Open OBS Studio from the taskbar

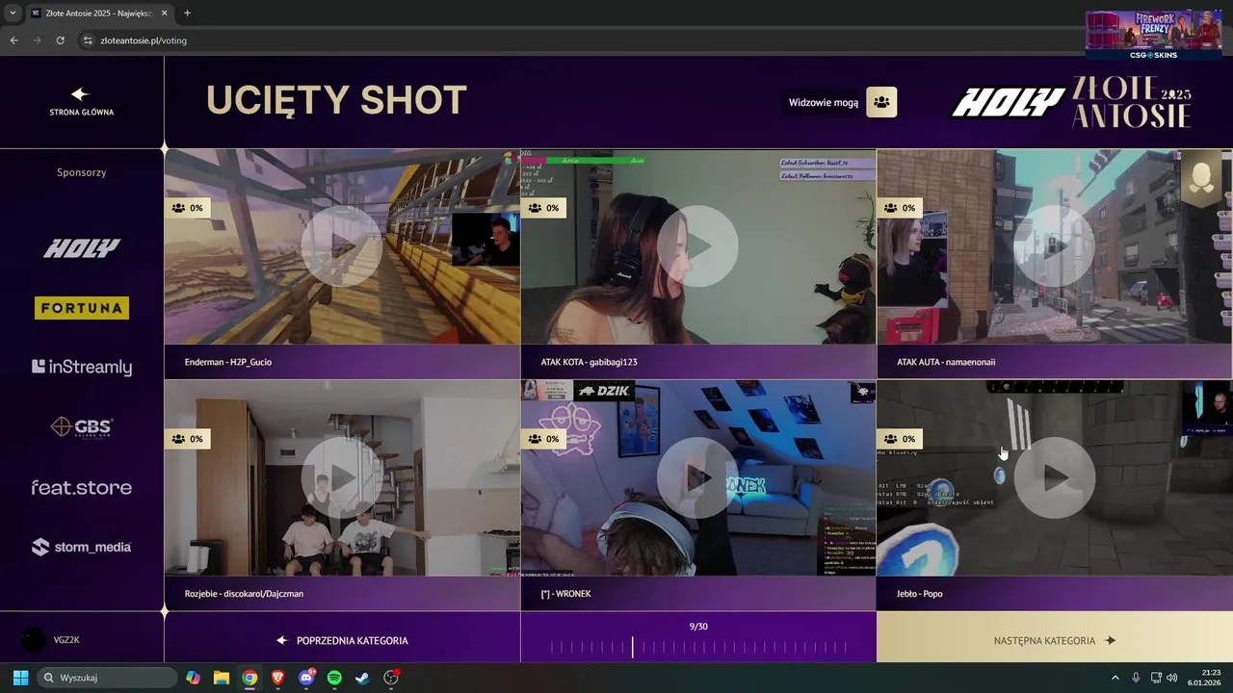(391, 678)
